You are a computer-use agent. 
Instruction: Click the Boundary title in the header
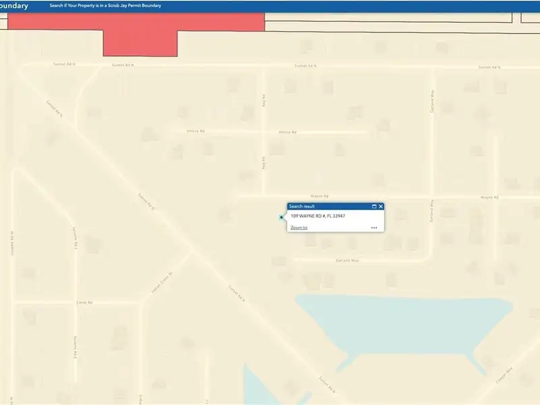(x=15, y=5)
